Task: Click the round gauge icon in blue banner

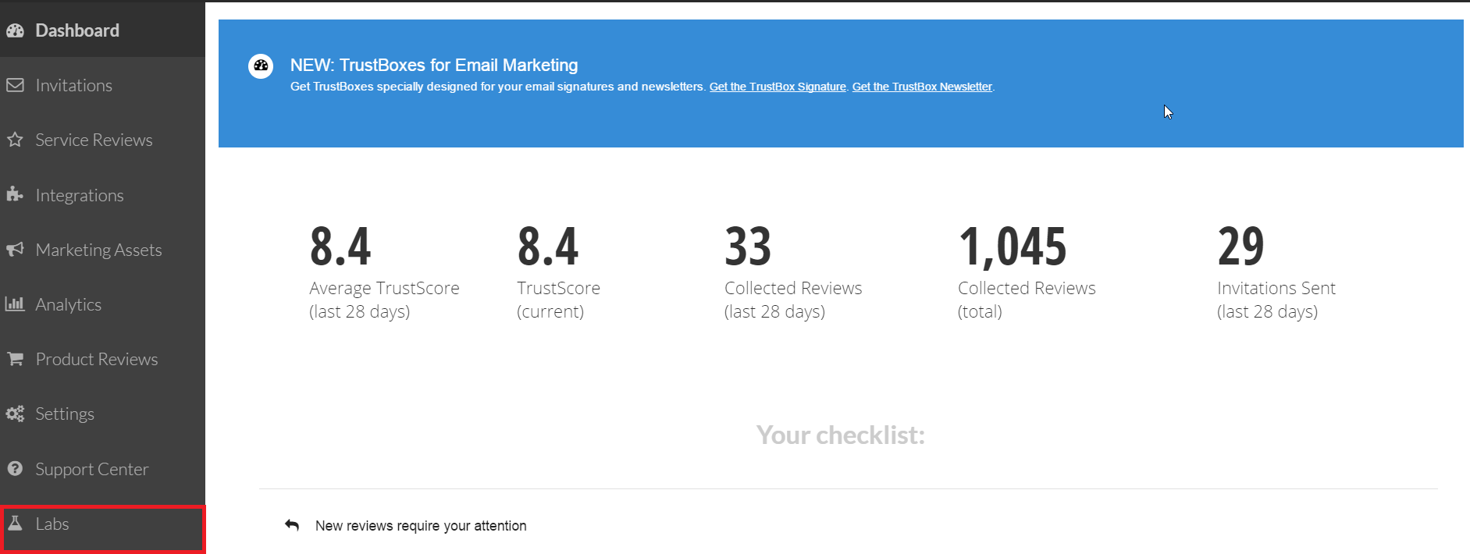Action: pos(261,66)
